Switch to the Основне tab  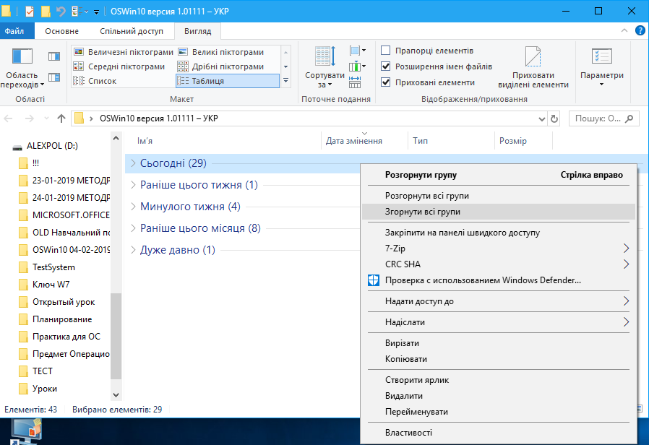click(x=61, y=31)
